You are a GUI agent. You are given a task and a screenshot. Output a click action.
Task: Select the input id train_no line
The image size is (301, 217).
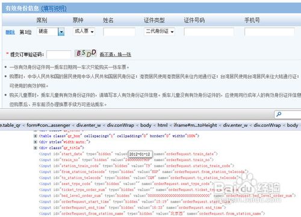(x=126, y=160)
